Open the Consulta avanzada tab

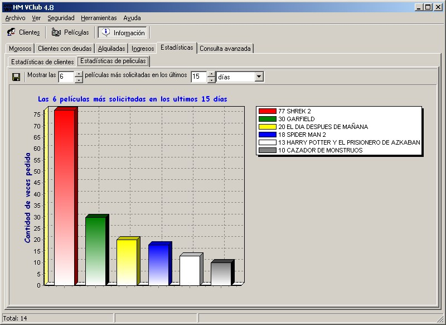click(226, 49)
